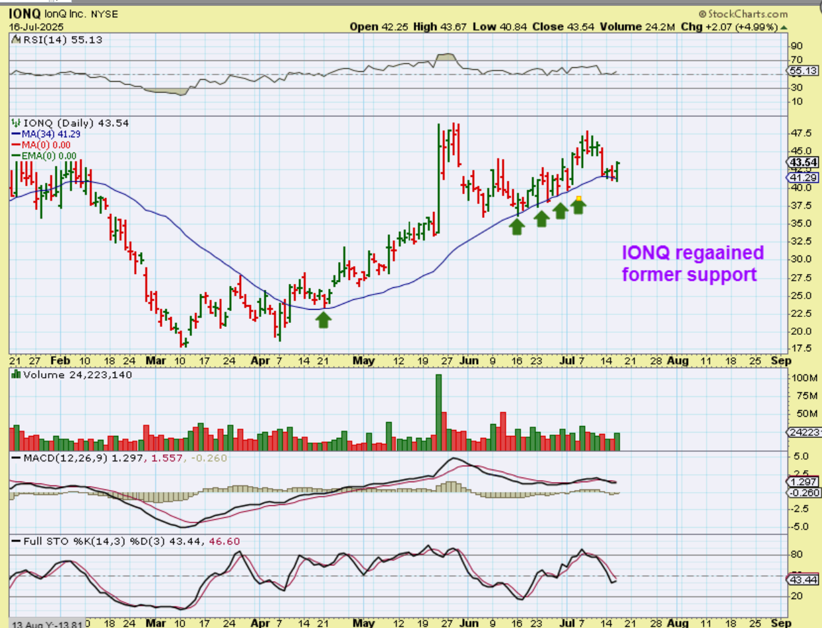This screenshot has width=822, height=628.
Task: Click the Volume 24,223,140 panel label
Action: (73, 375)
